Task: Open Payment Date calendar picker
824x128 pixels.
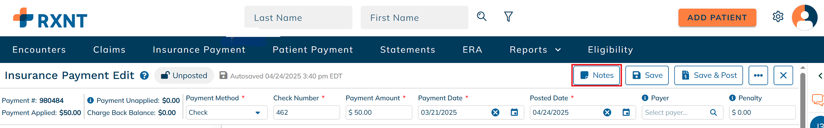Action: coord(514,112)
